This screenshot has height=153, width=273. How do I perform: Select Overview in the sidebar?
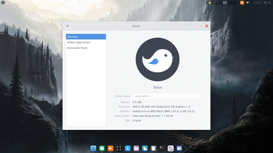[86, 37]
